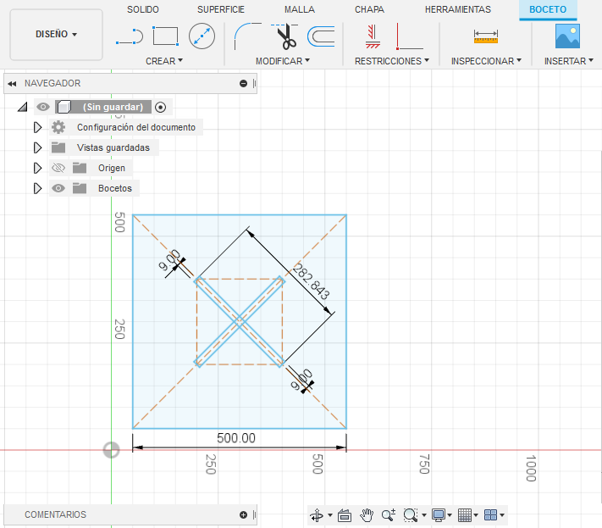This screenshot has width=602, height=528.
Task: Expand Comentarios panel with the plus icon
Action: coord(243,514)
